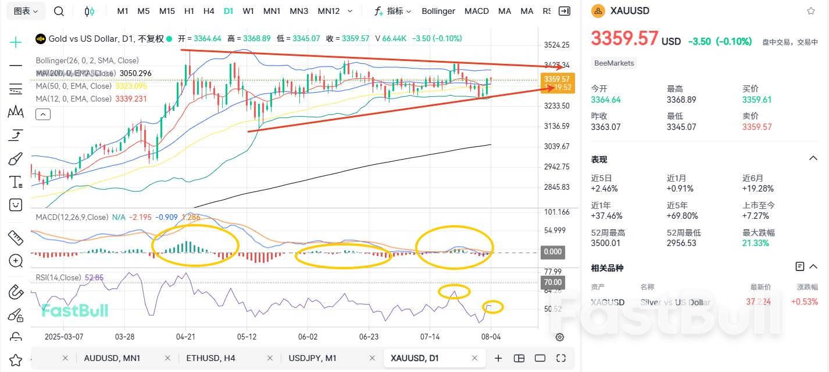The image size is (829, 372).
Task: Select the horizontal line drawing tool
Action: tap(16, 66)
